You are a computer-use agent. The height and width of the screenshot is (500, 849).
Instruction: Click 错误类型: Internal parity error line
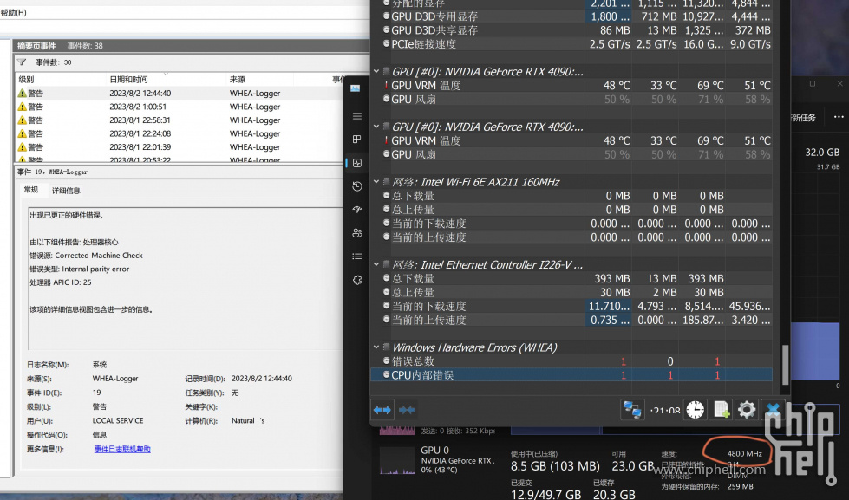coord(80,269)
